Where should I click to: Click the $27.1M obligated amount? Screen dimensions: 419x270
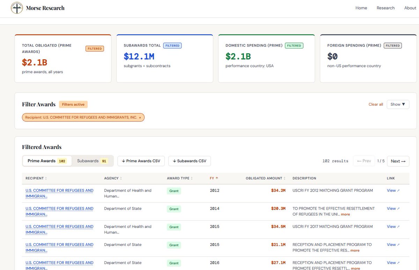point(278,263)
